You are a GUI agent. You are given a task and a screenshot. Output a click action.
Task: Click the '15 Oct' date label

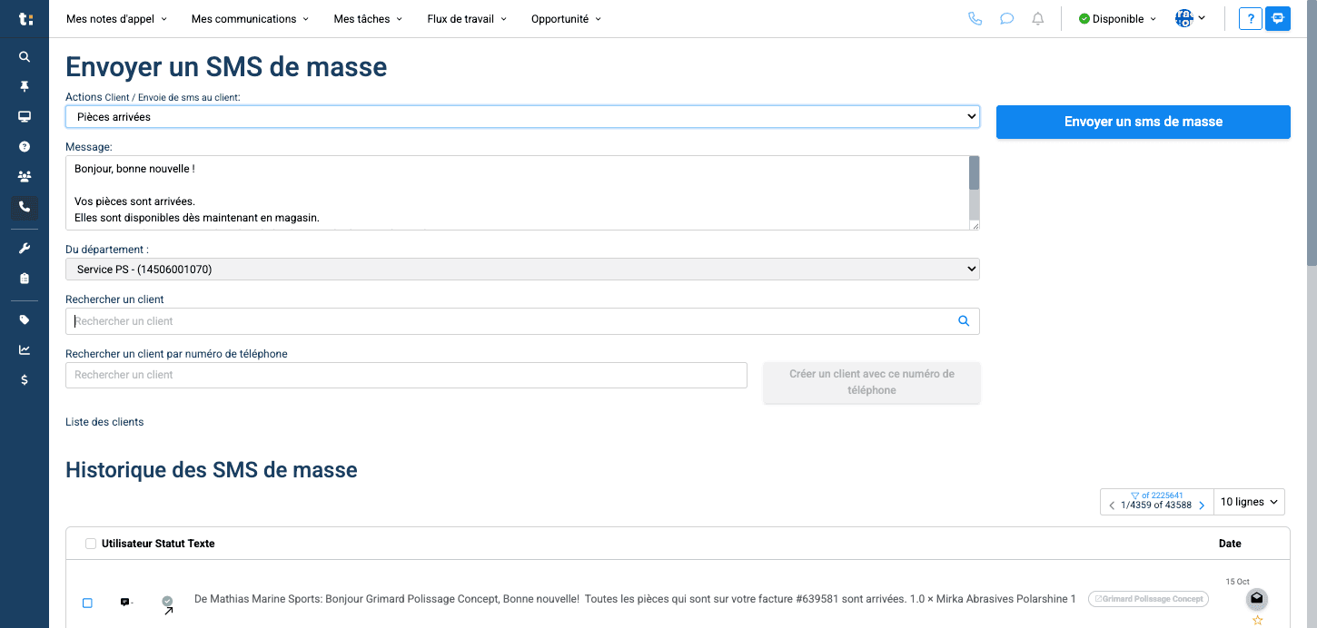click(1237, 582)
